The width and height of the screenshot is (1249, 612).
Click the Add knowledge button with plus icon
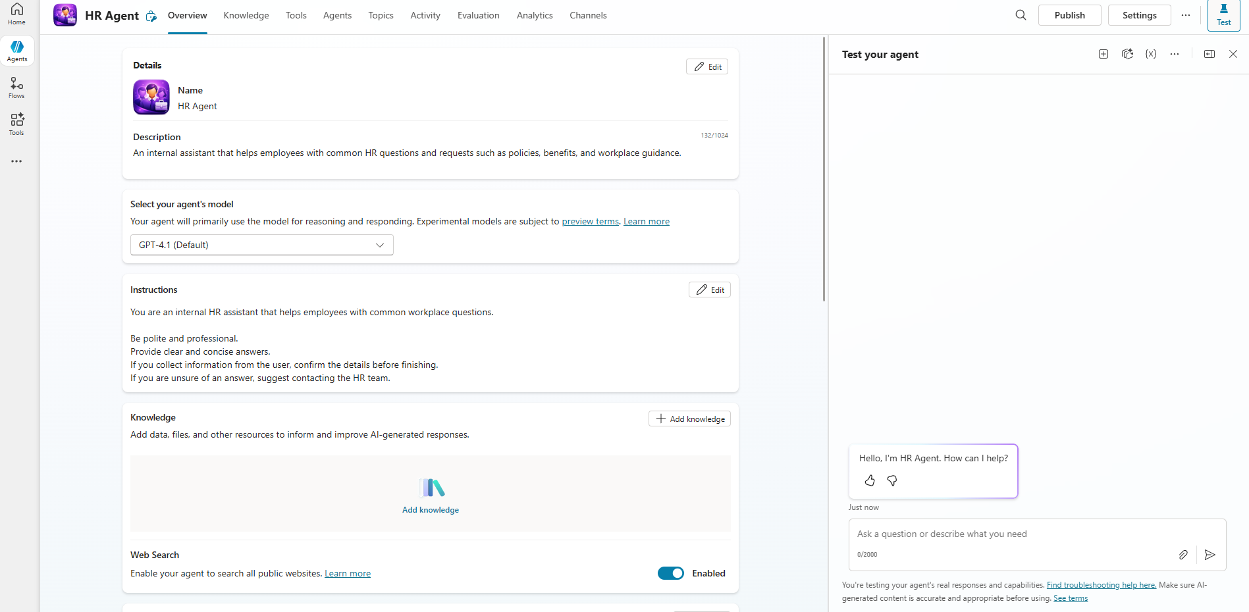(689, 419)
